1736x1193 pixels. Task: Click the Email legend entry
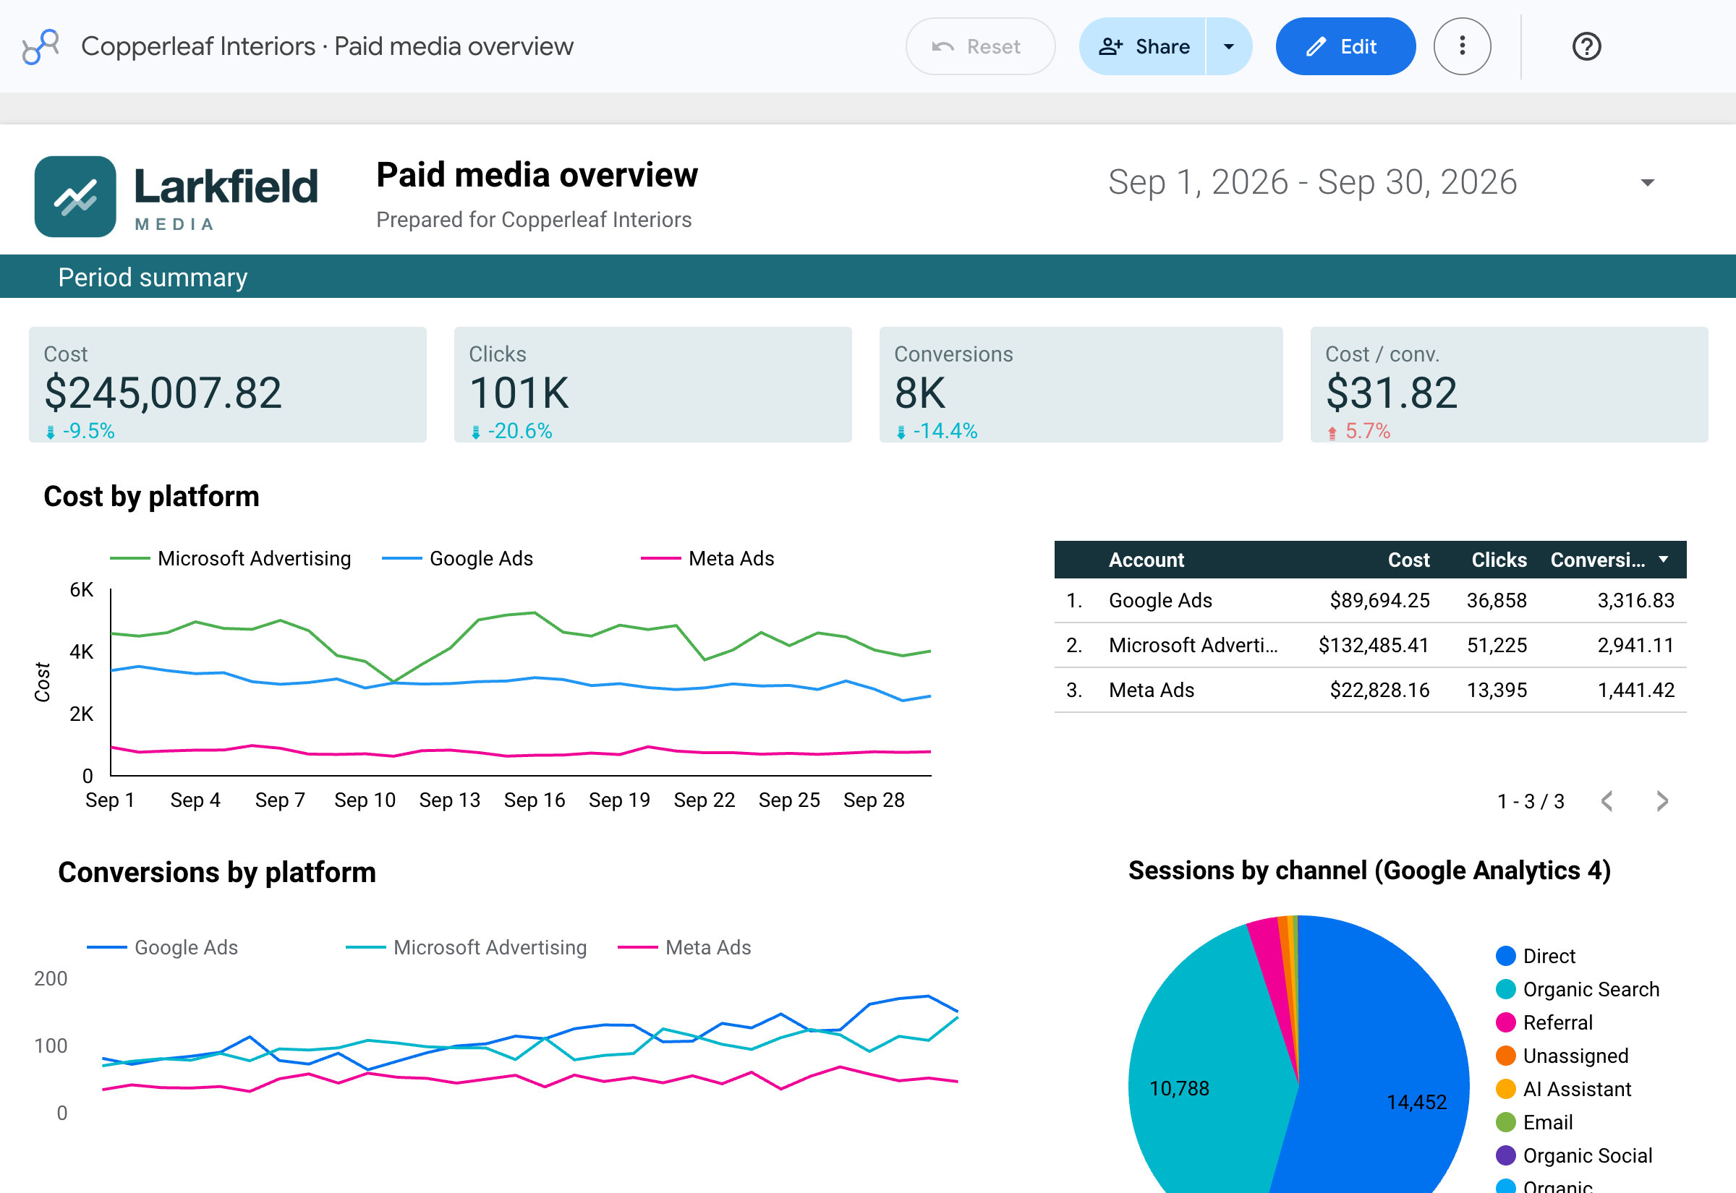1534,1122
